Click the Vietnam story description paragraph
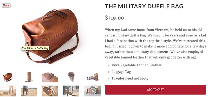 click(x=155, y=43)
